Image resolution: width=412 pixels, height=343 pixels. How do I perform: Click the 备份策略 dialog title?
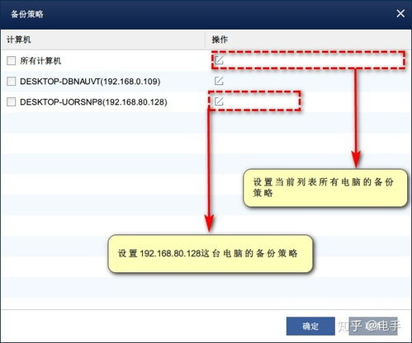pyautogui.click(x=27, y=14)
